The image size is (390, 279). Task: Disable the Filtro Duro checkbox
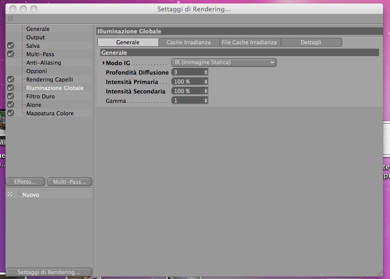click(x=11, y=96)
